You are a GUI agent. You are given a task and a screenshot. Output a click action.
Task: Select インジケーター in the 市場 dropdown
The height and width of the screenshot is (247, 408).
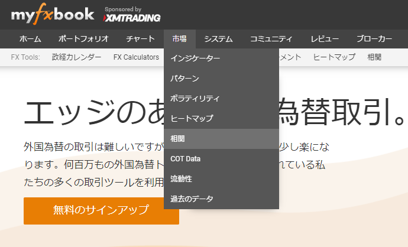tap(195, 58)
